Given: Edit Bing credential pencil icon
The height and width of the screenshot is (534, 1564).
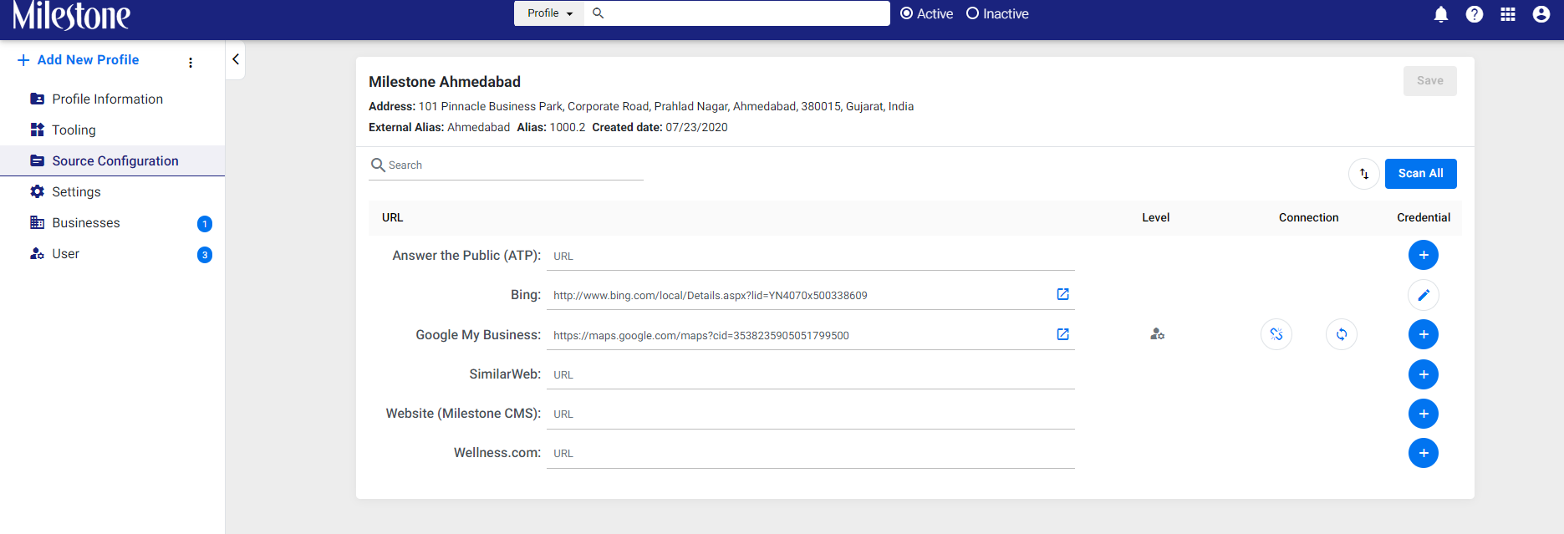Looking at the screenshot, I should [x=1424, y=294].
